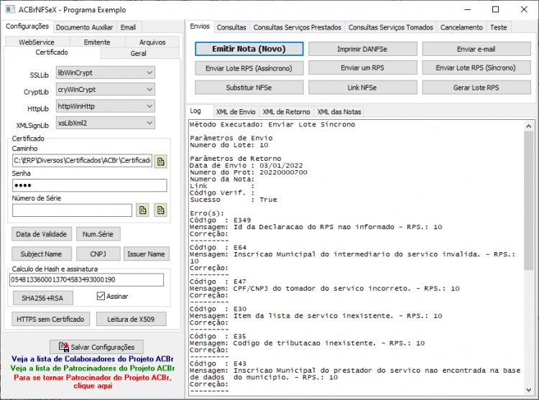This screenshot has height=400, width=539.
Task: Click the 'Código : E349' log line
Action: tap(221, 220)
